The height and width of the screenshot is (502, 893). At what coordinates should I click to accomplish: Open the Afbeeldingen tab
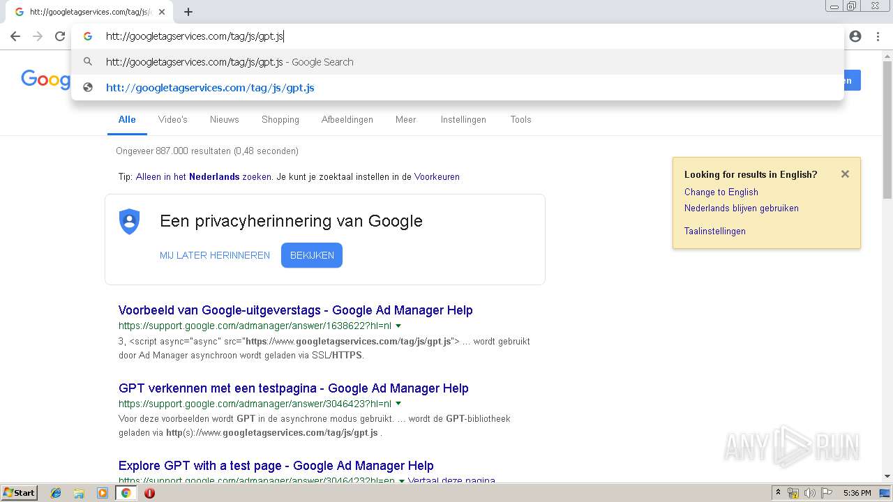(x=347, y=119)
